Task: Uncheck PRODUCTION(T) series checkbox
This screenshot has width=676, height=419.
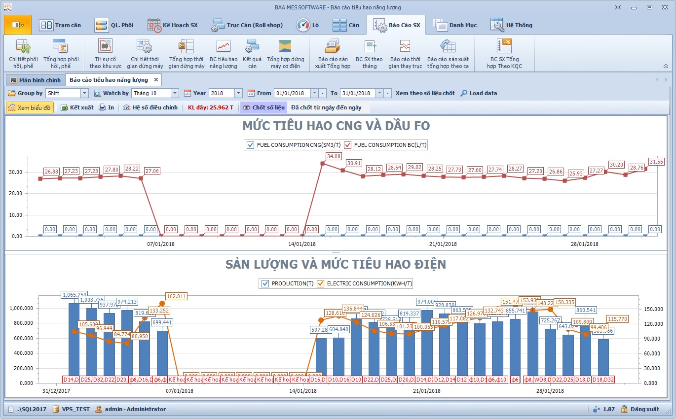Action: tap(265, 283)
